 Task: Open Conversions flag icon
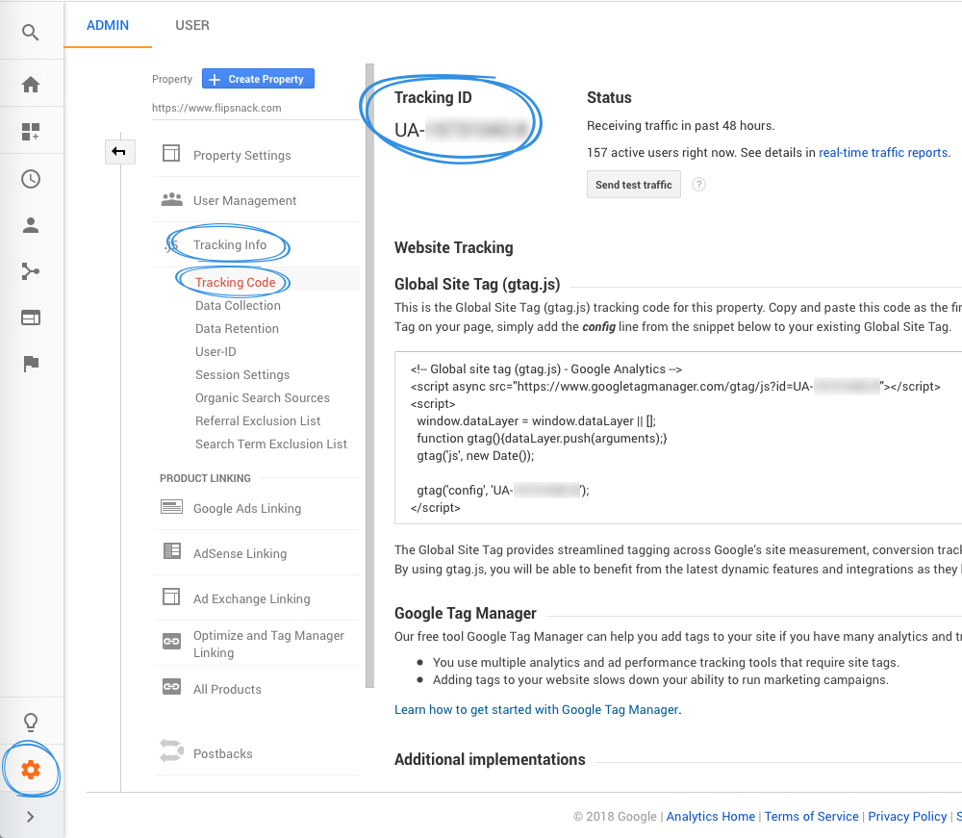[31, 364]
